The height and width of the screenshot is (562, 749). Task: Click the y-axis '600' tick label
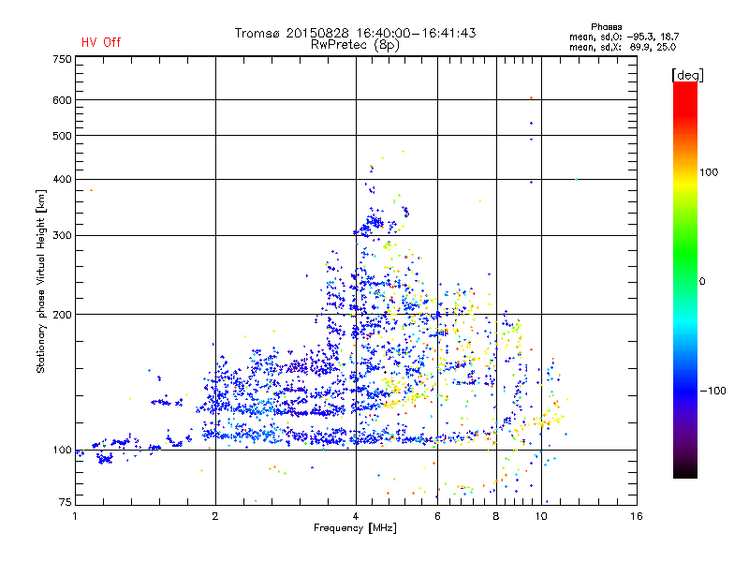[62, 100]
